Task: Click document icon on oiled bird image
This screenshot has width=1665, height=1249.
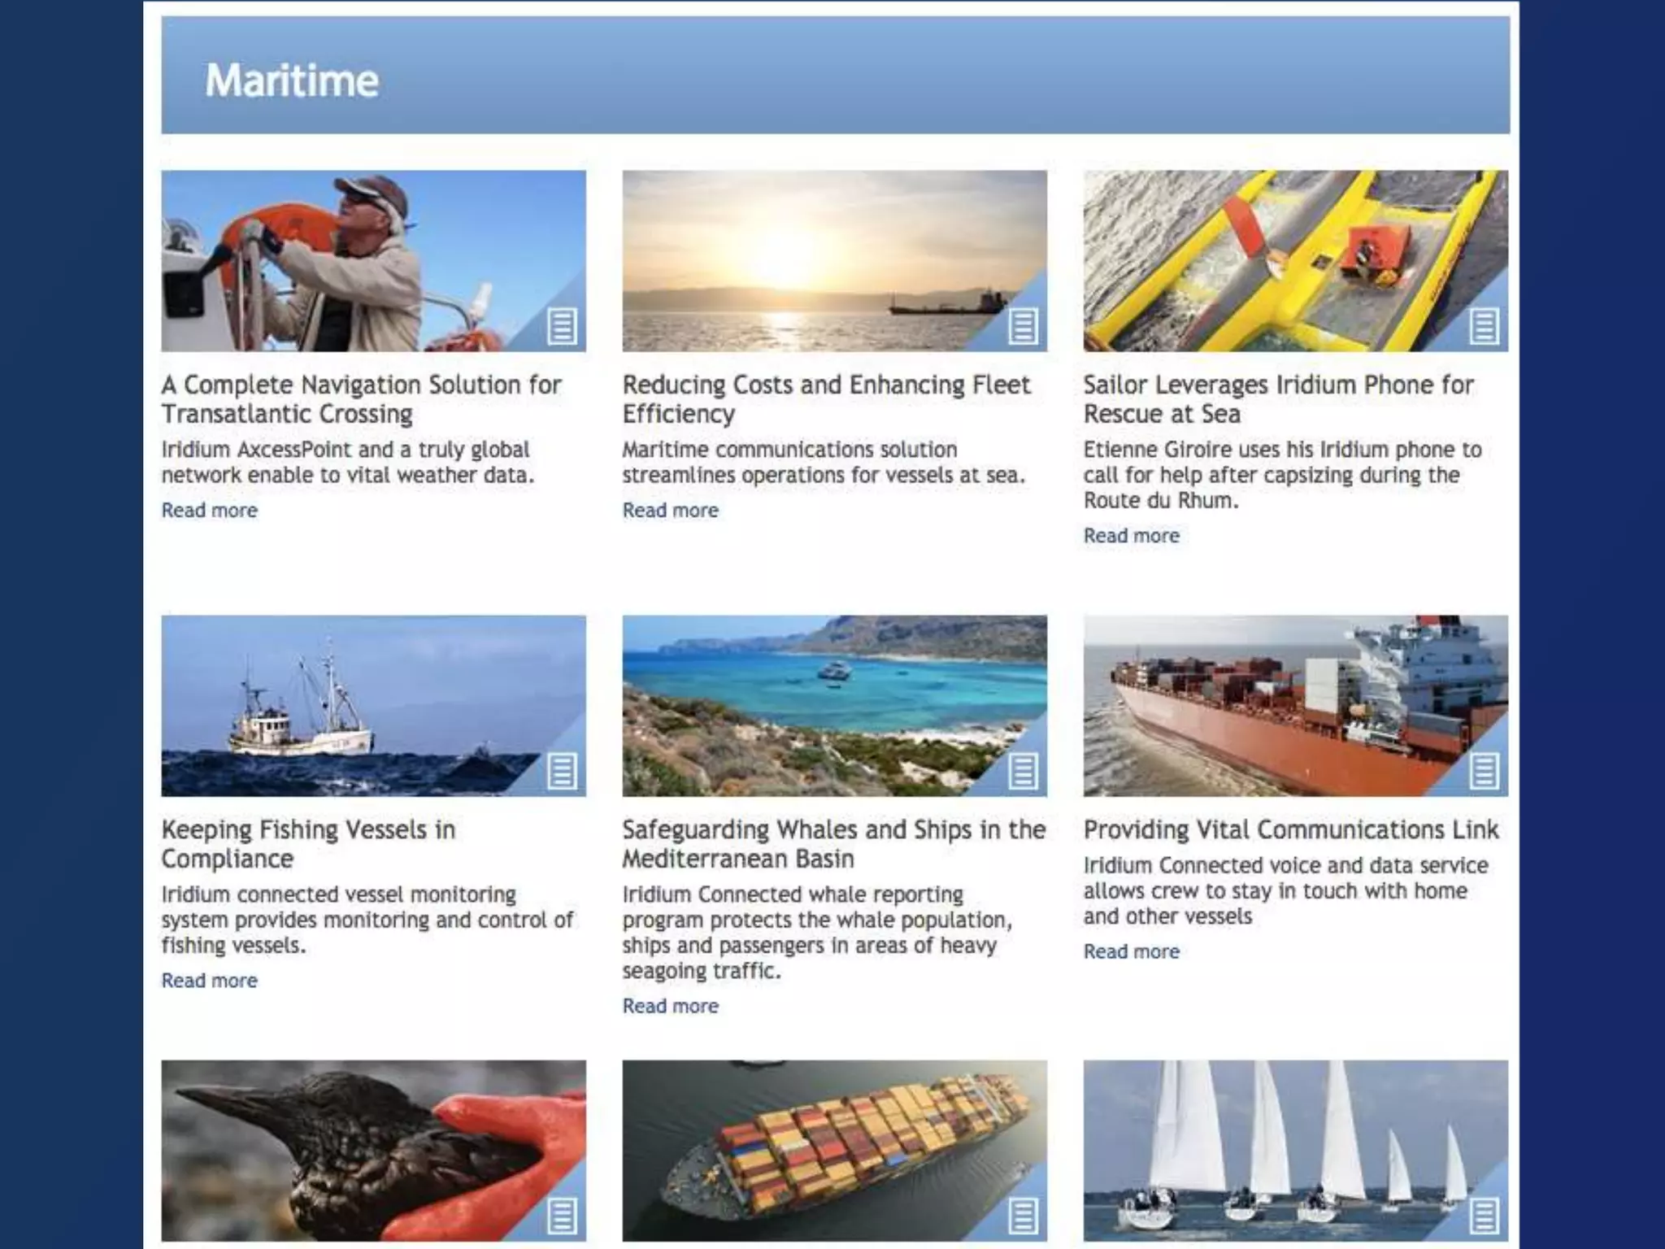Action: pos(562,1216)
